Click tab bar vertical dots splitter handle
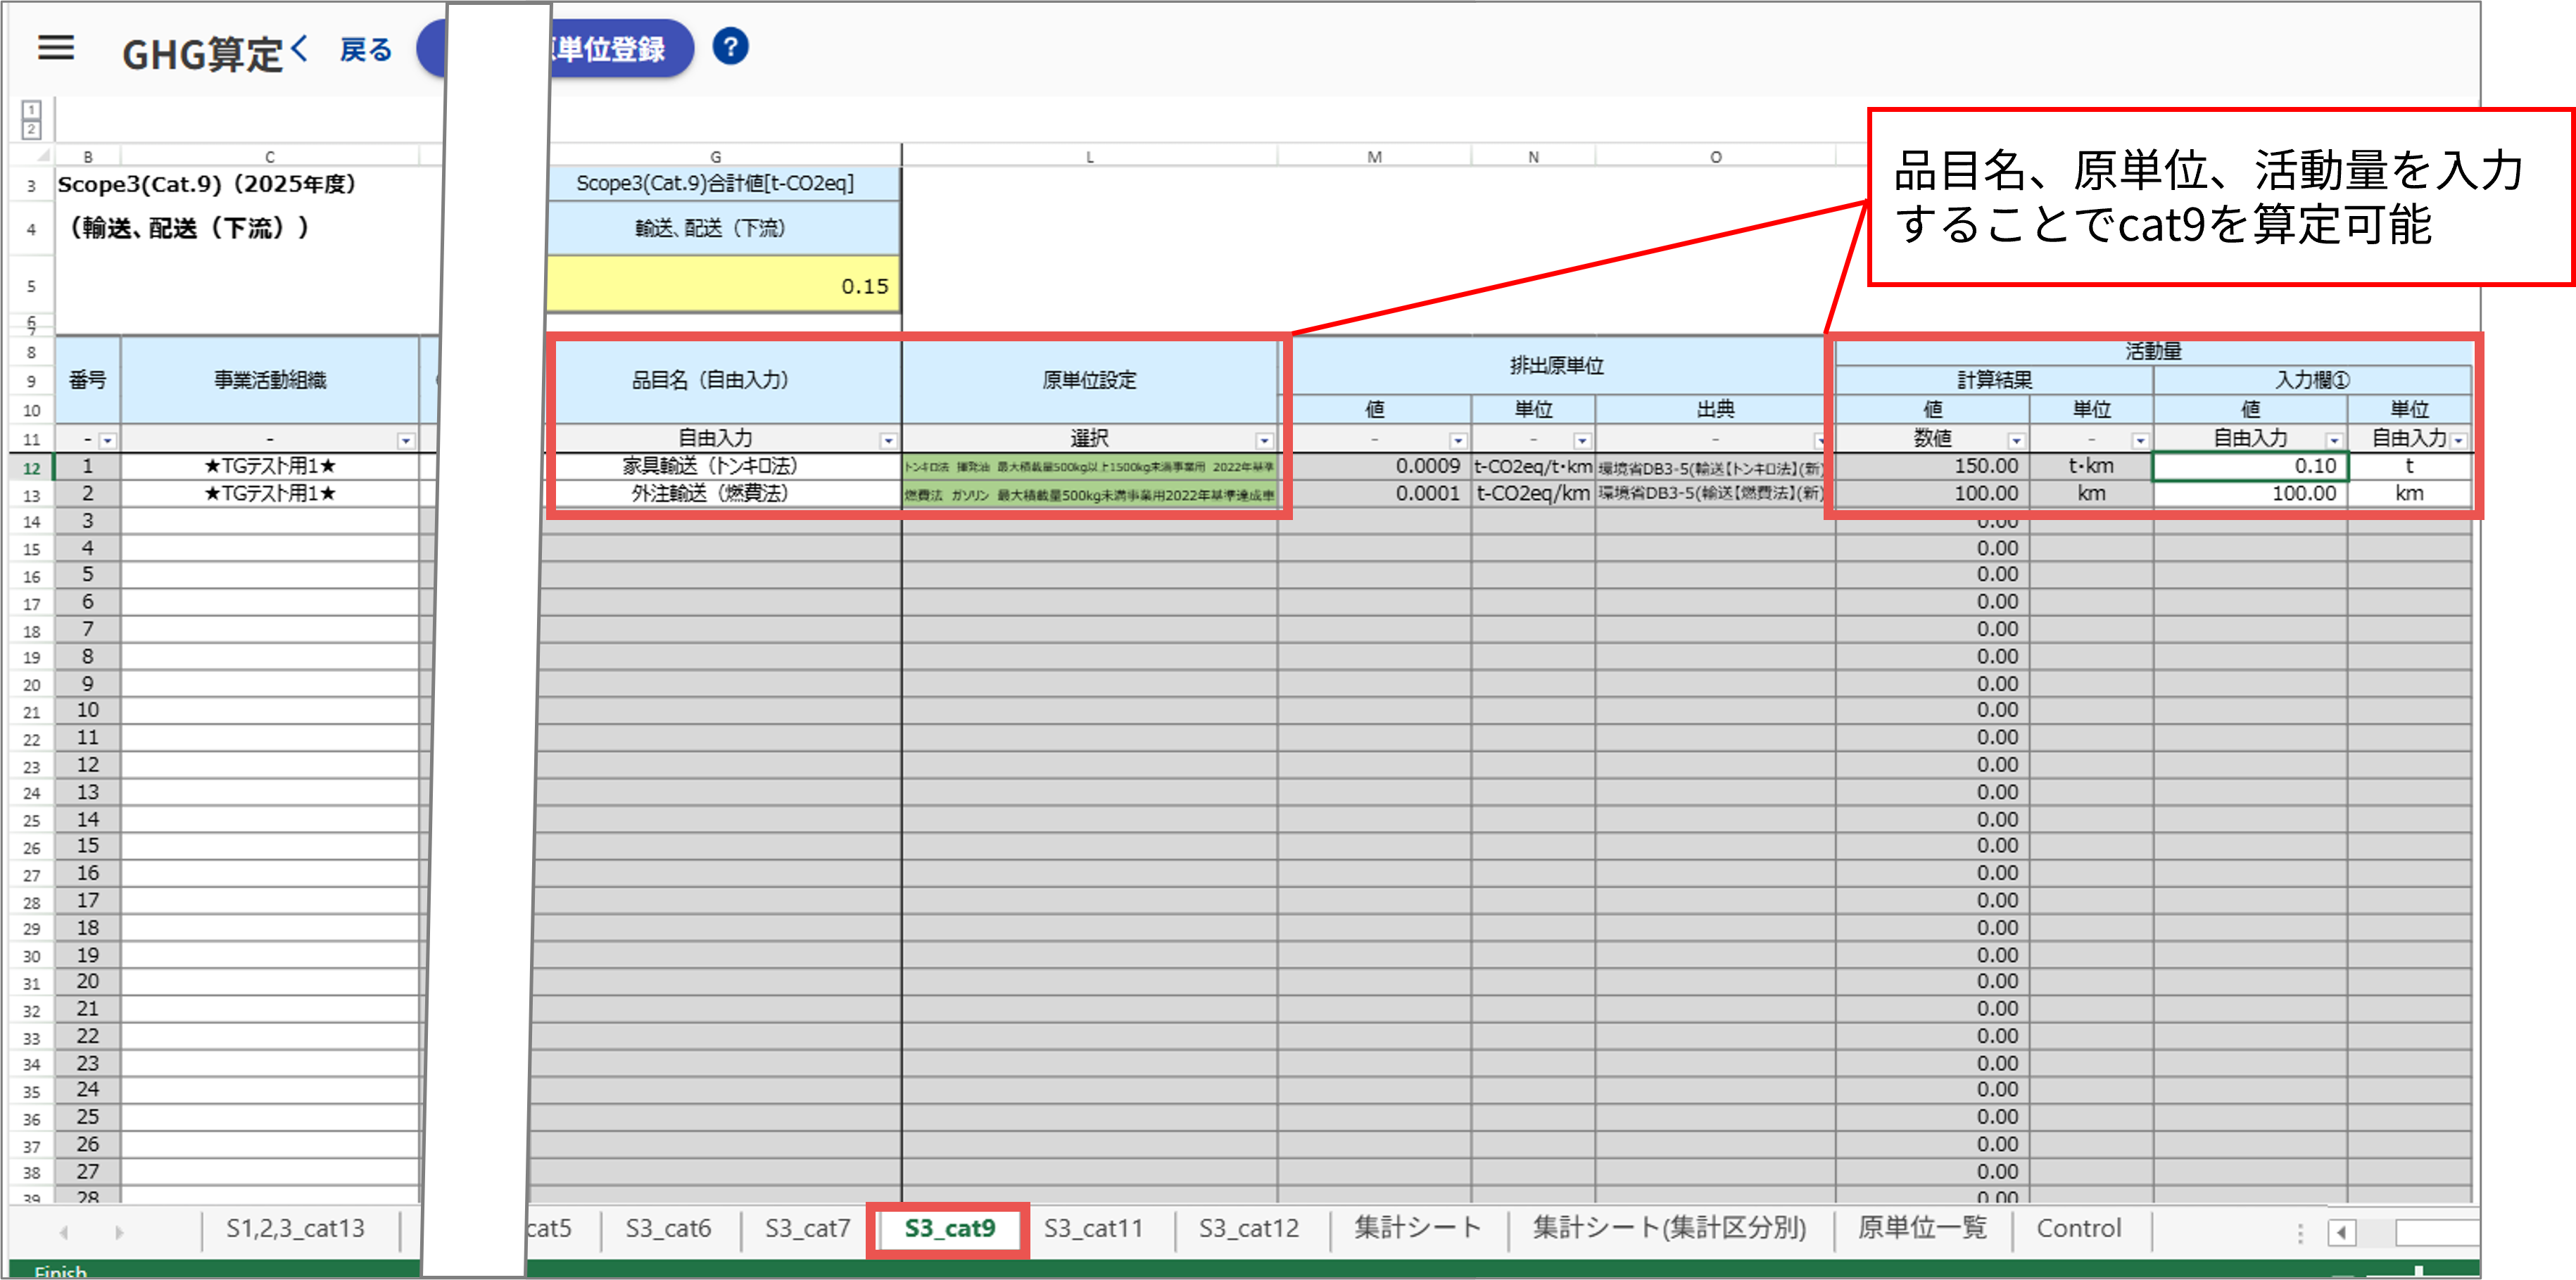 point(2300,1233)
